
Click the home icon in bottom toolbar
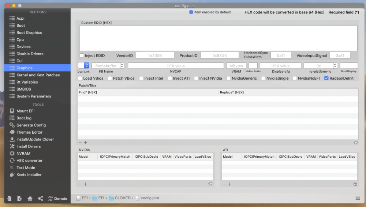pyautogui.click(x=30, y=198)
